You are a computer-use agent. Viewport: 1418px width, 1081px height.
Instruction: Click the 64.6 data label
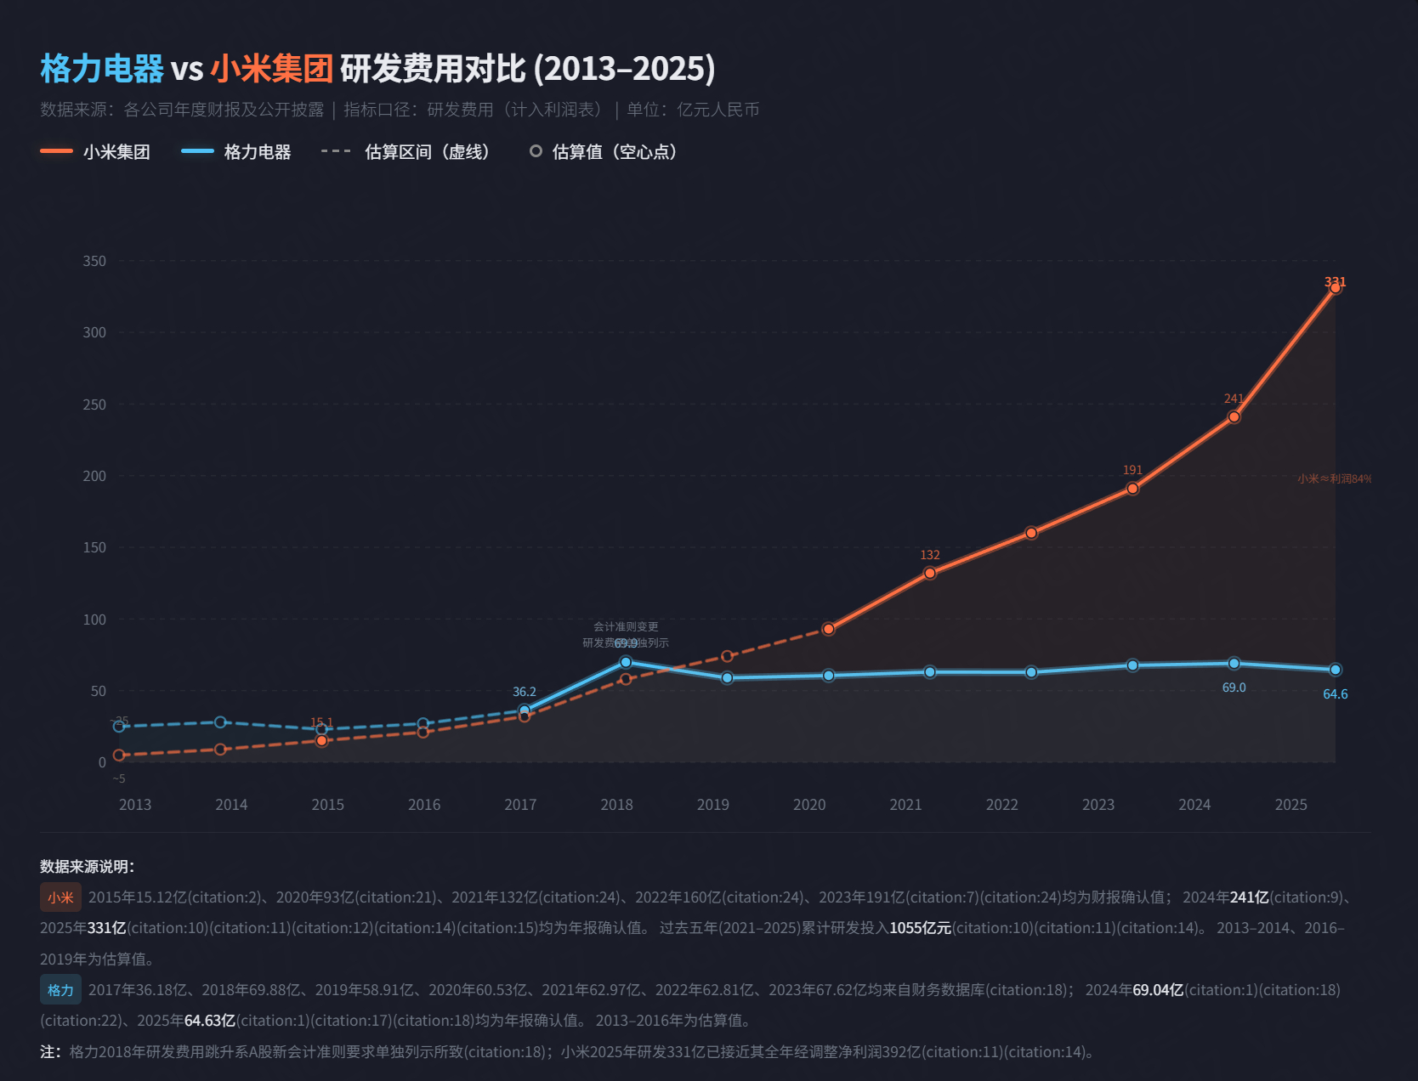(x=1336, y=694)
